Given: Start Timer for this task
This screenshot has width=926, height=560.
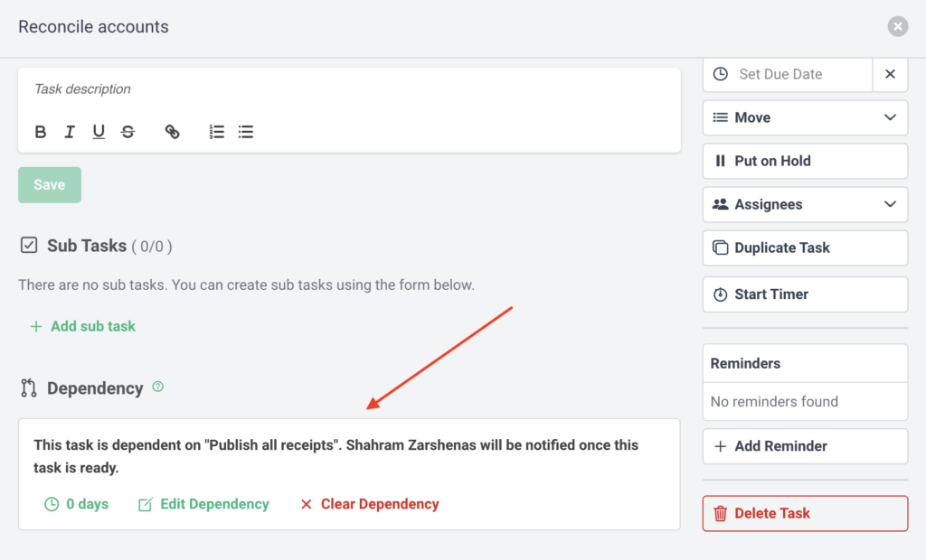Looking at the screenshot, I should (x=805, y=294).
